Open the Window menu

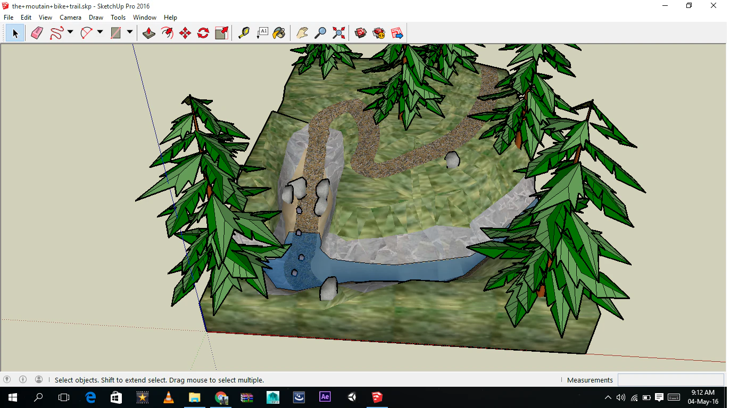[x=145, y=18]
